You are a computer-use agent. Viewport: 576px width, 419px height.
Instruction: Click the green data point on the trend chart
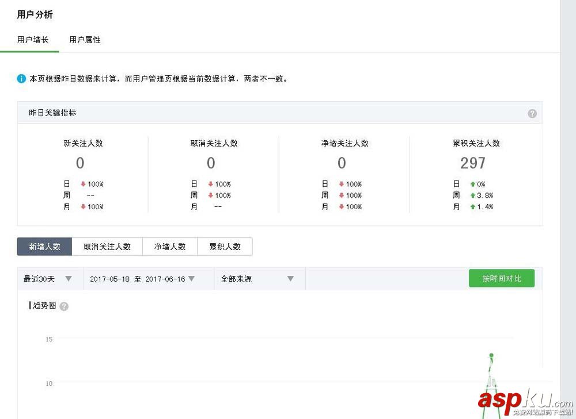pyautogui.click(x=491, y=355)
